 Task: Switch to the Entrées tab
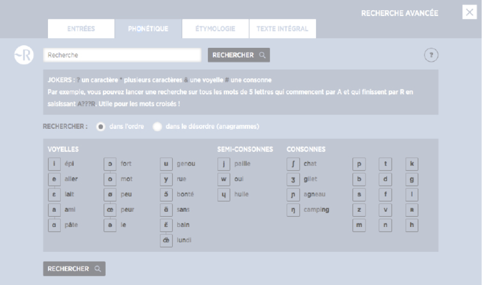81,29
